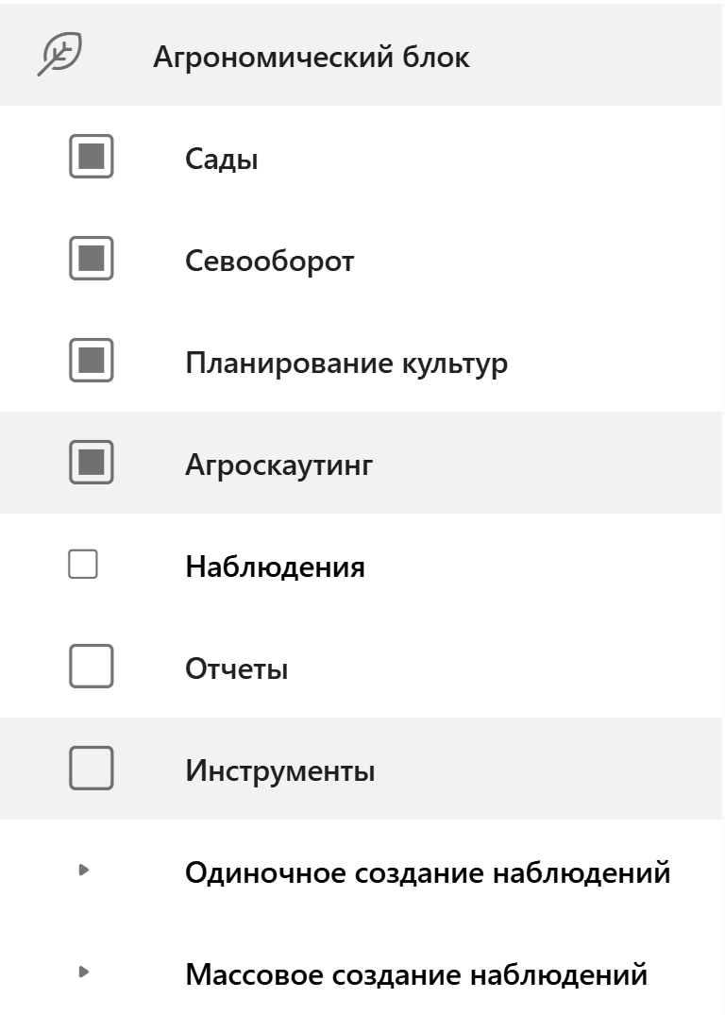Select the Агроскаутинг menu label
The image size is (725, 1015).
(x=279, y=465)
